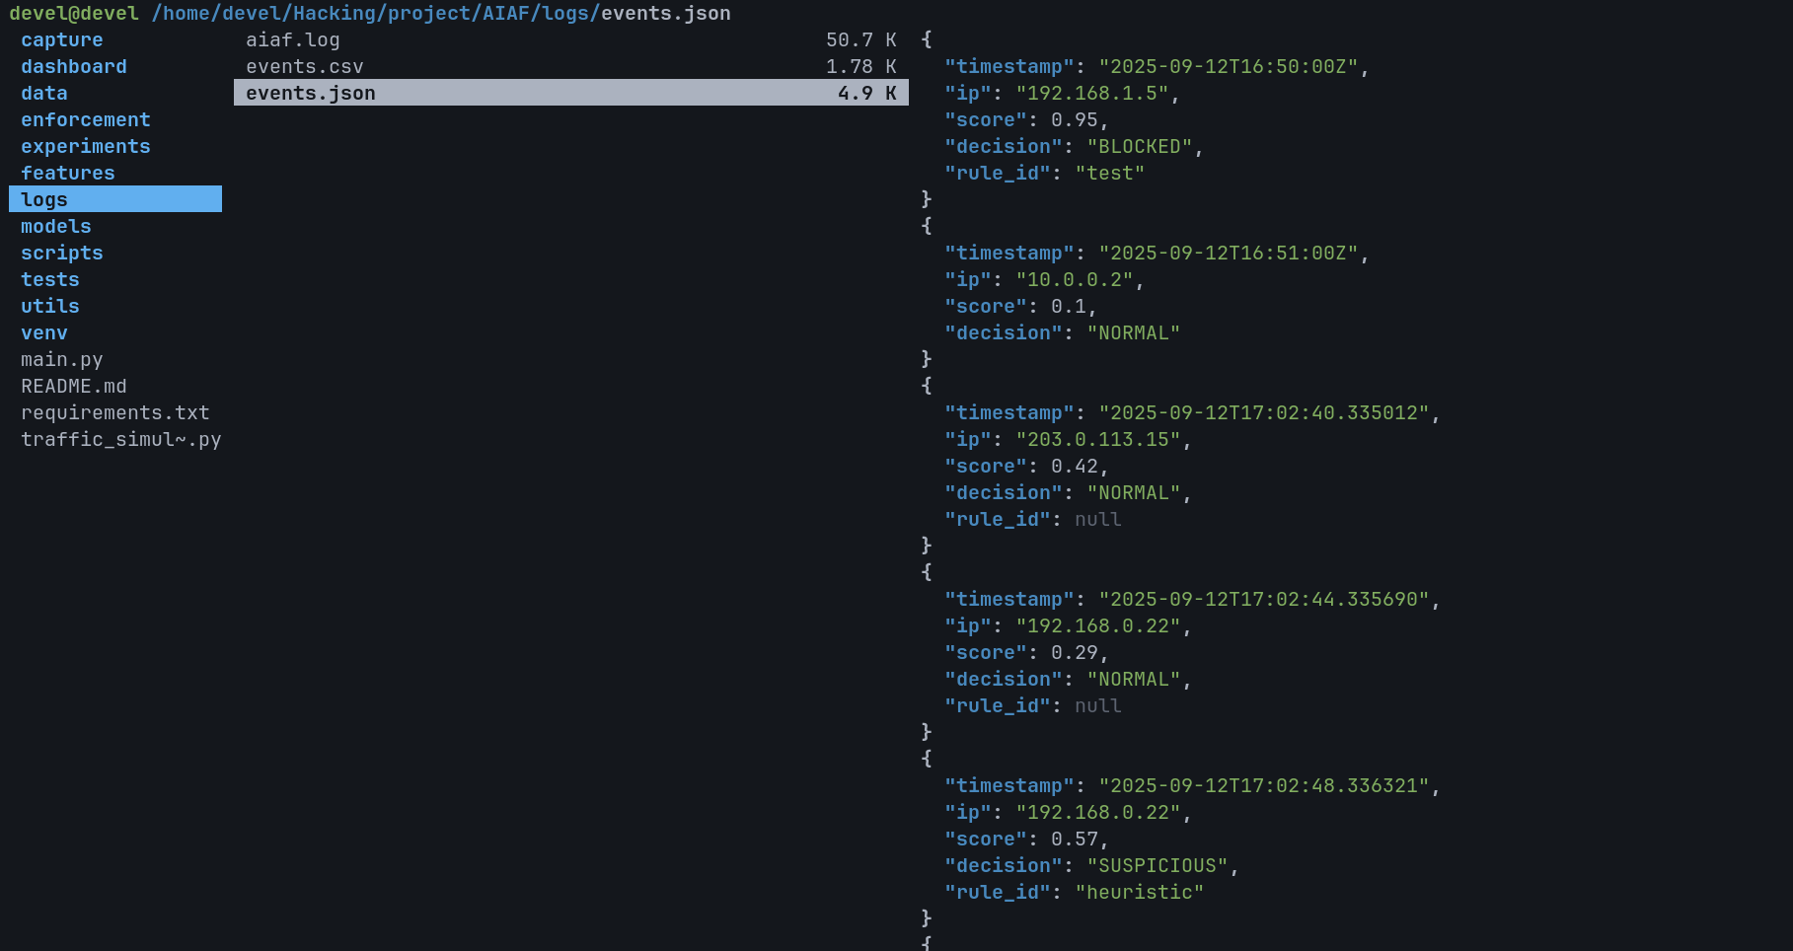Screen dimensions: 1793x951
Task: Click timestamp value 2025-09-12T16:51:00Z
Action: pyautogui.click(x=1229, y=254)
